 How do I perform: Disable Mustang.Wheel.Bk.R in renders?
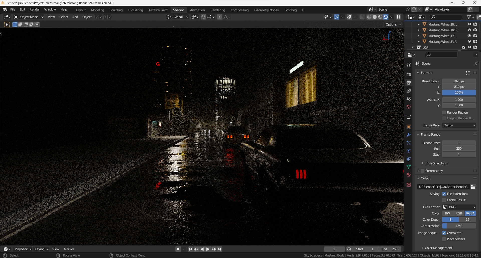point(475,30)
